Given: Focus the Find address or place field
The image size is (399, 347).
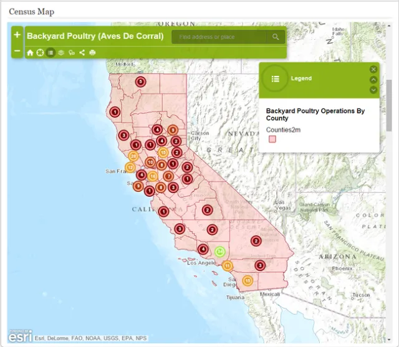Looking at the screenshot, I should point(219,37).
